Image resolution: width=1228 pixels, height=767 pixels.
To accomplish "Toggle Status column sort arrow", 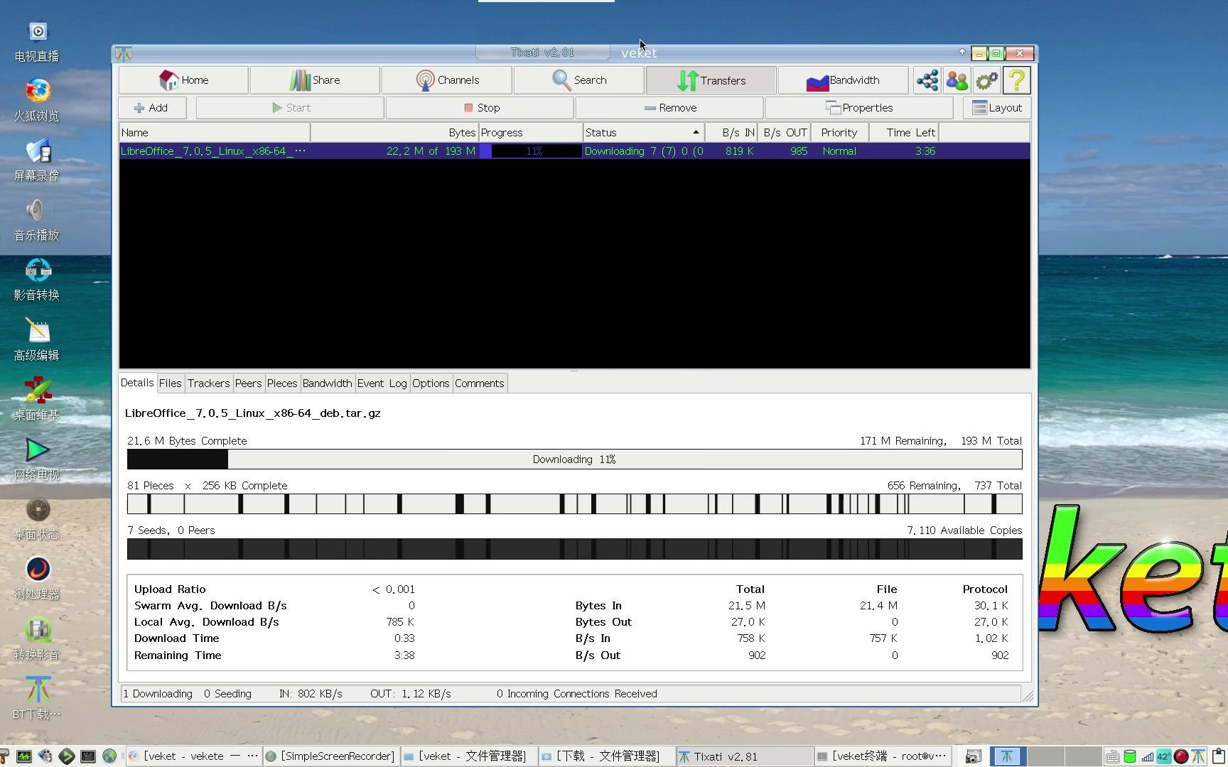I will pyautogui.click(x=696, y=132).
